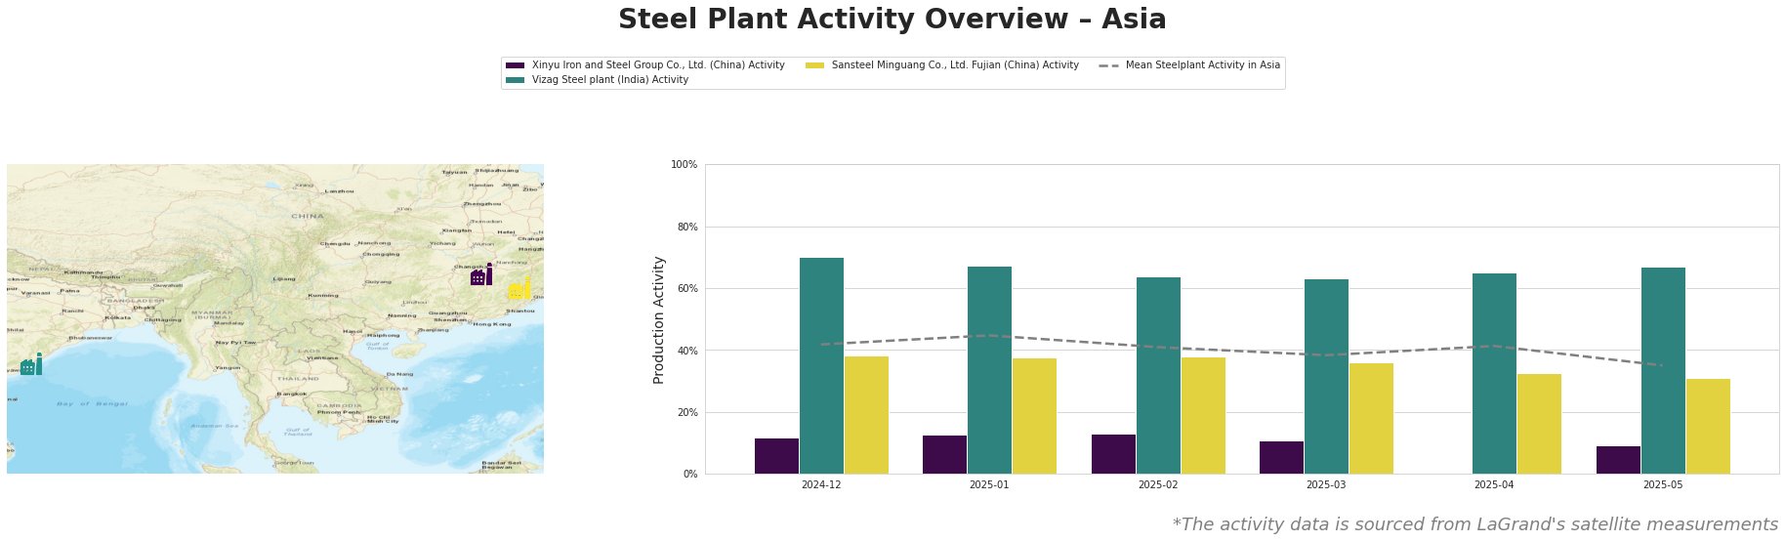Viewport: 1785px width, 541px height.
Task: Click the teal Vizag steel plant map icon
Action: click(x=31, y=364)
